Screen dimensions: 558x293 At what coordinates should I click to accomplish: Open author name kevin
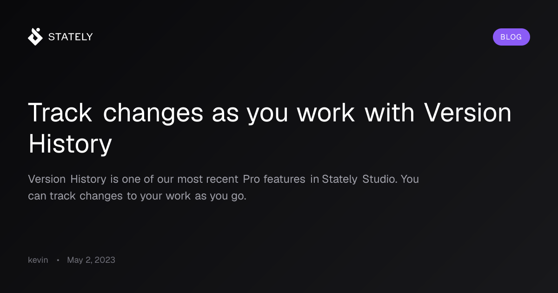[38, 260]
